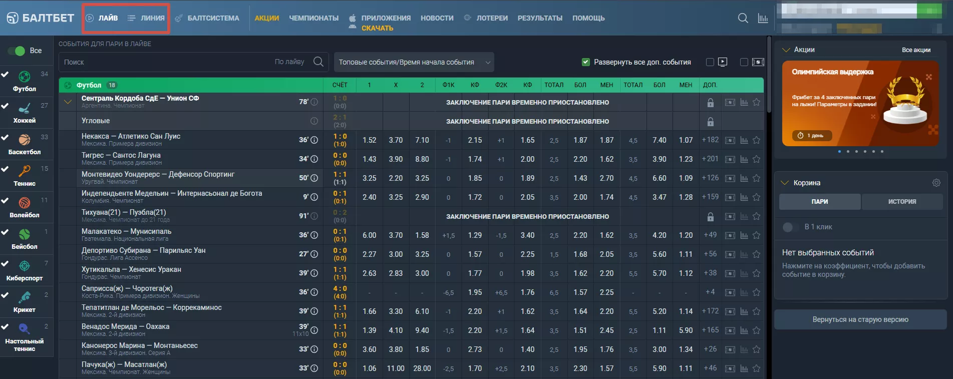
Task: Collapse the Централь Кордоба – Унион СФ event
Action: click(68, 102)
